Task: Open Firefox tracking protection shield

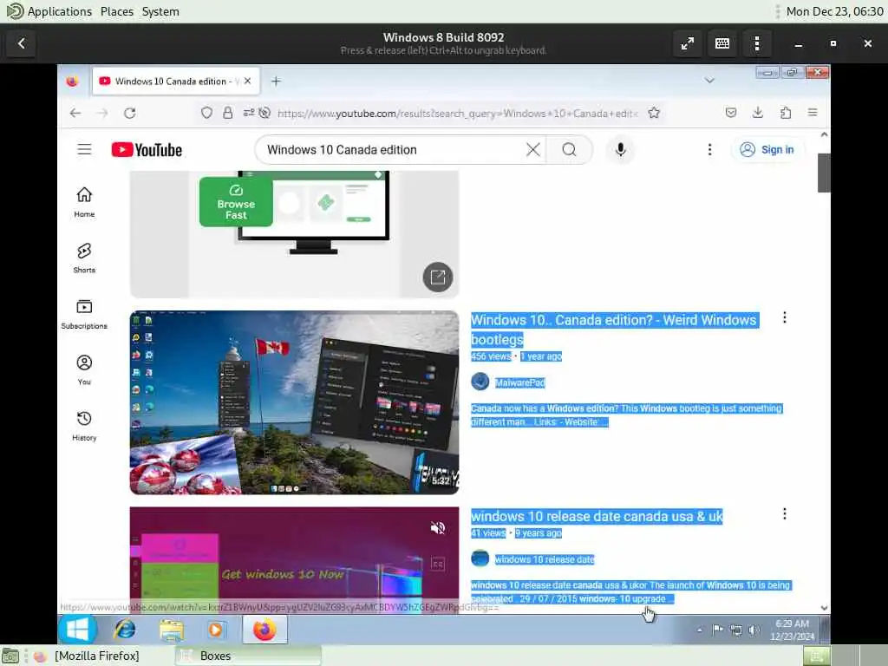Action: point(206,113)
